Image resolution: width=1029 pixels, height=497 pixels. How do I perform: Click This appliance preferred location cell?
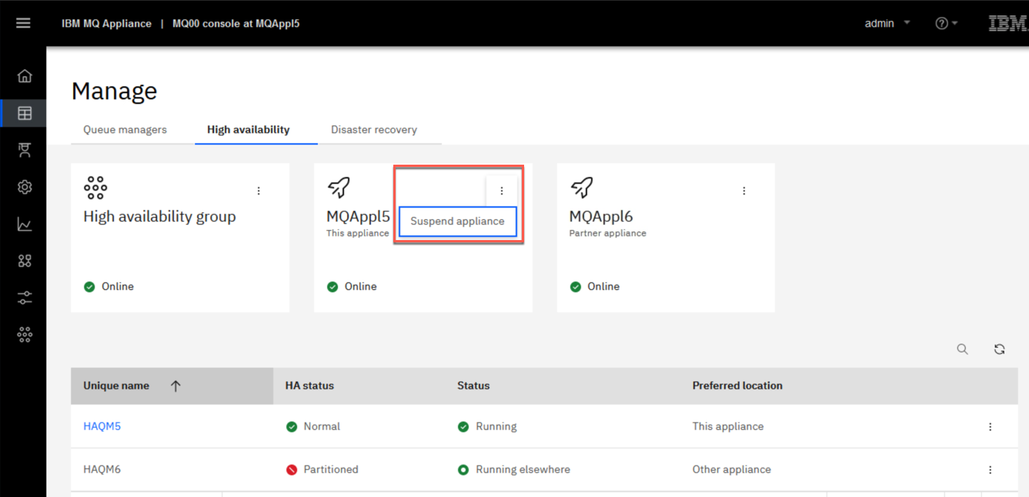tap(728, 426)
